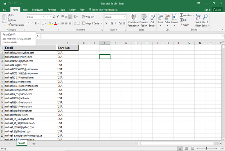This screenshot has height=151, width=225.
Task: Switch to the Page Layout tab
Action: click(38, 10)
